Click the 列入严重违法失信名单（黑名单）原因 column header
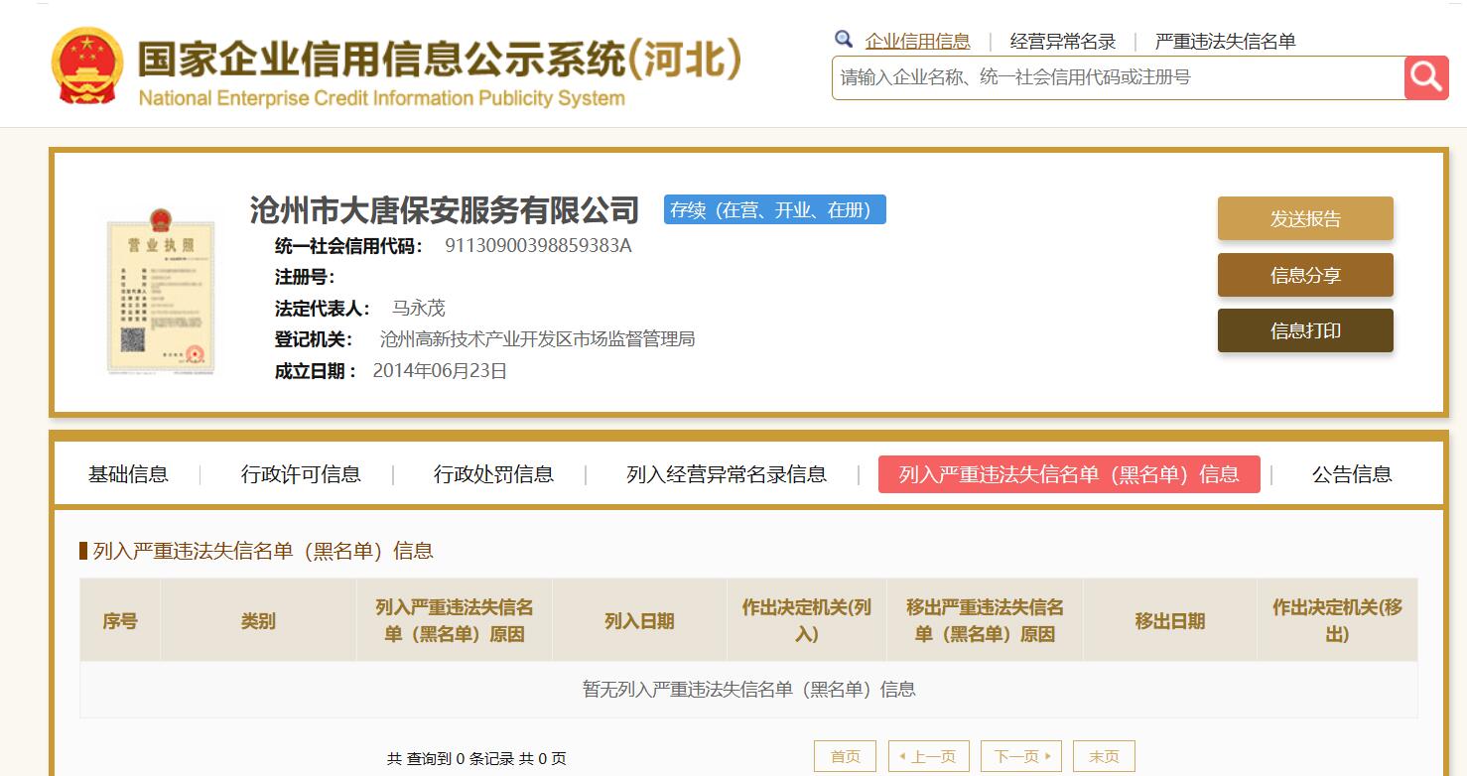1467x776 pixels. [x=455, y=621]
